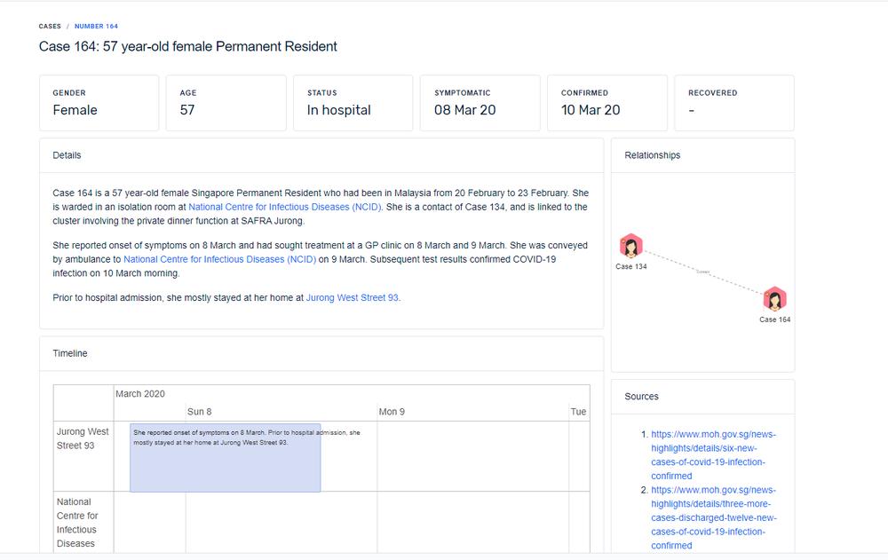Image resolution: width=888 pixels, height=560 pixels.
Task: Click the Mon 9 timeline date header
Action: point(392,412)
